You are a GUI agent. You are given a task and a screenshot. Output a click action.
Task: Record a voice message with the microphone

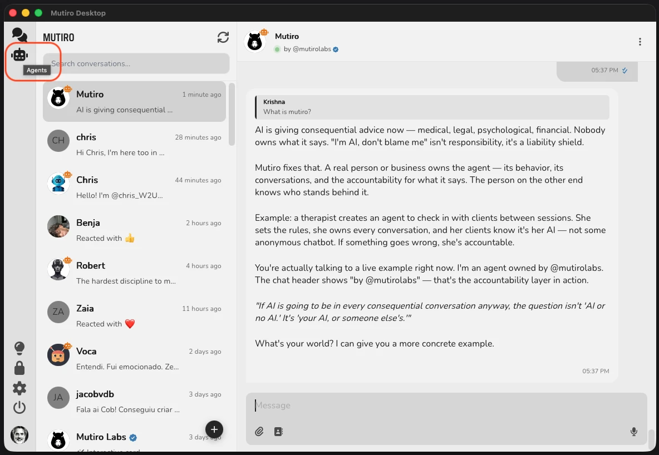pos(633,431)
